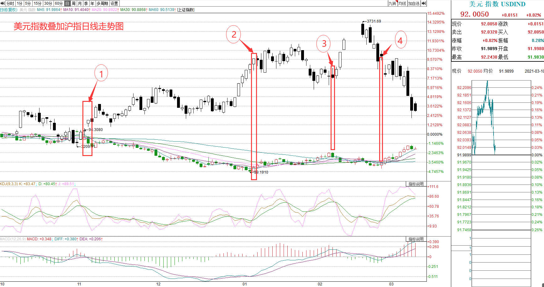Screen dimensions: 544x287
Task: Click the 均价 value 91.9899
Action: (x=506, y=71)
